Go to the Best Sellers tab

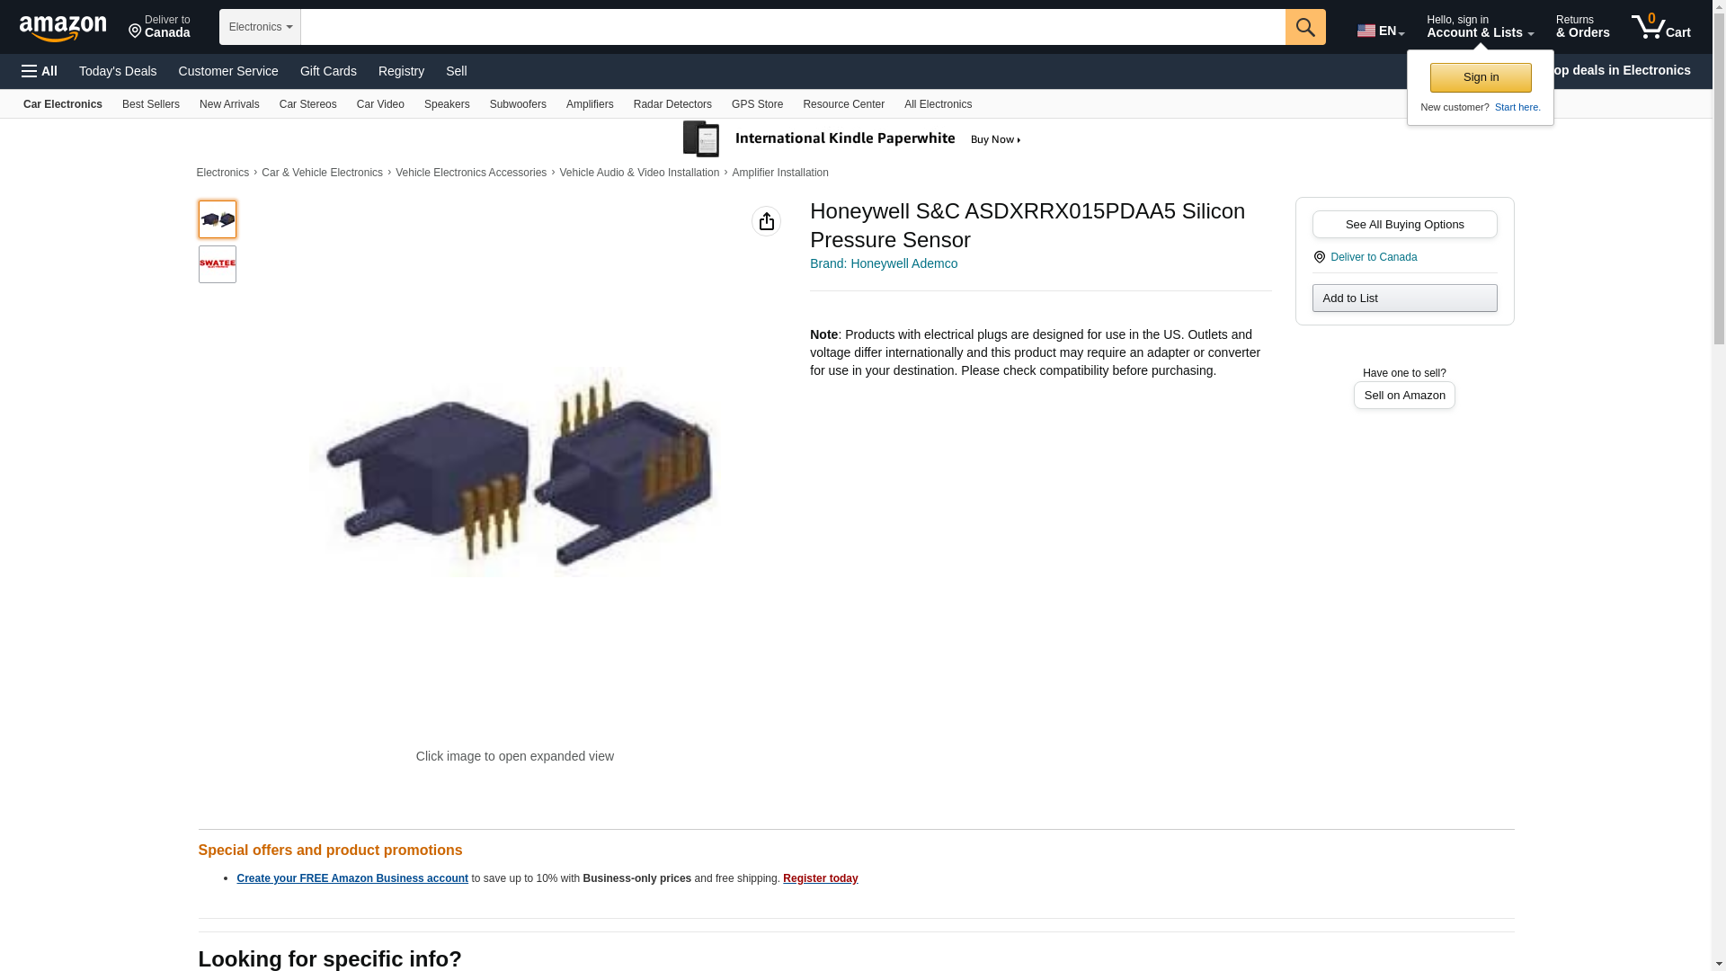(x=151, y=104)
